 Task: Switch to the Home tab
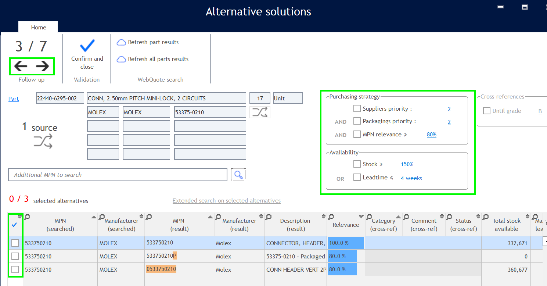click(x=39, y=27)
